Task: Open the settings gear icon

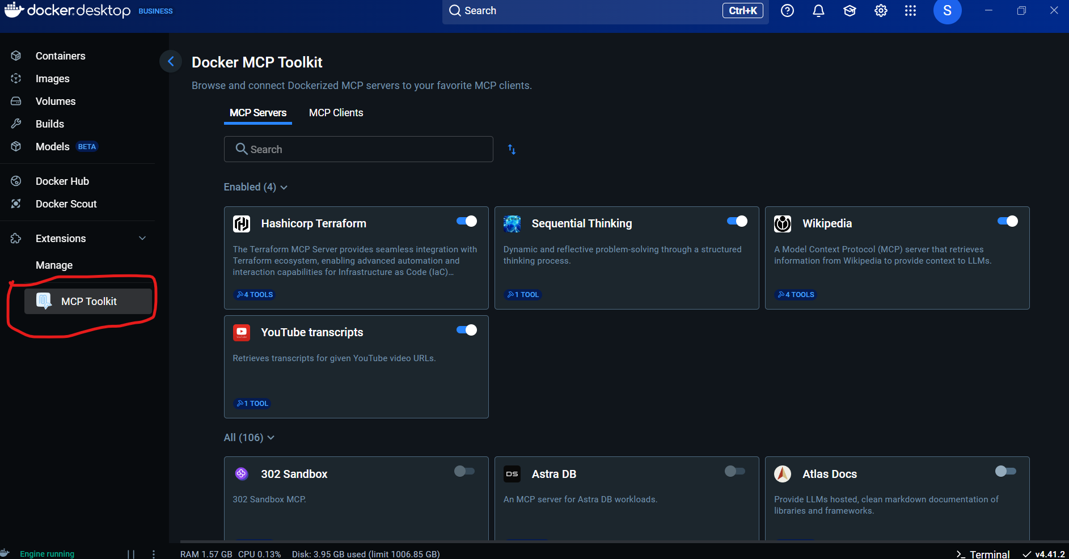Action: 881,11
